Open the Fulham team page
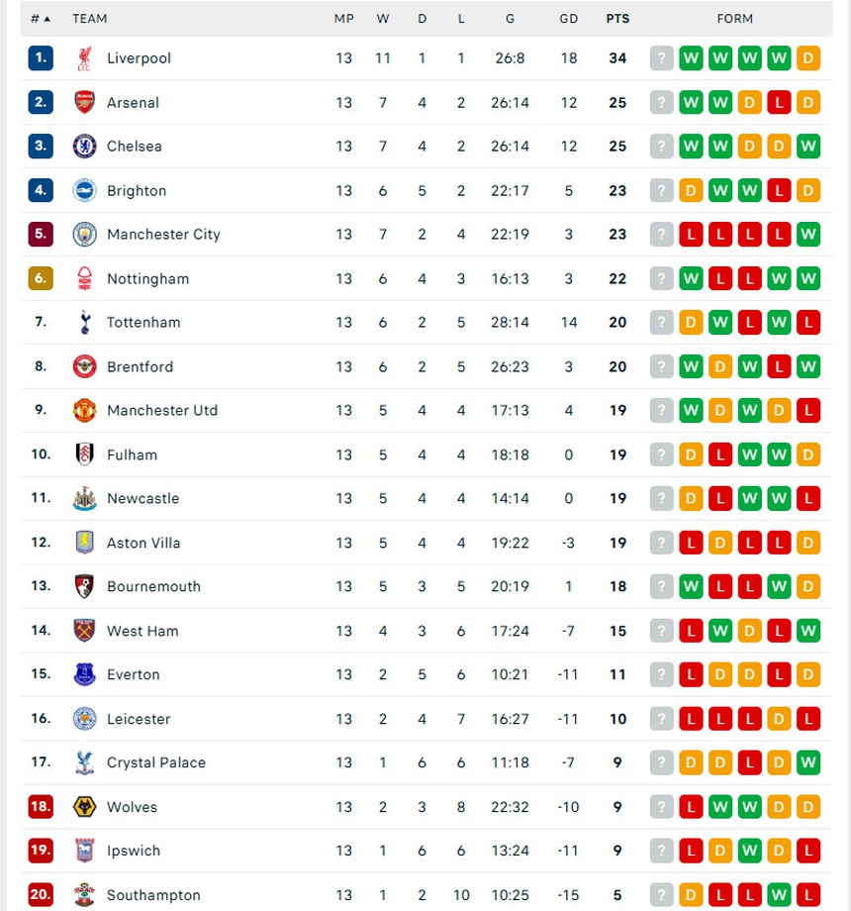 coord(132,455)
